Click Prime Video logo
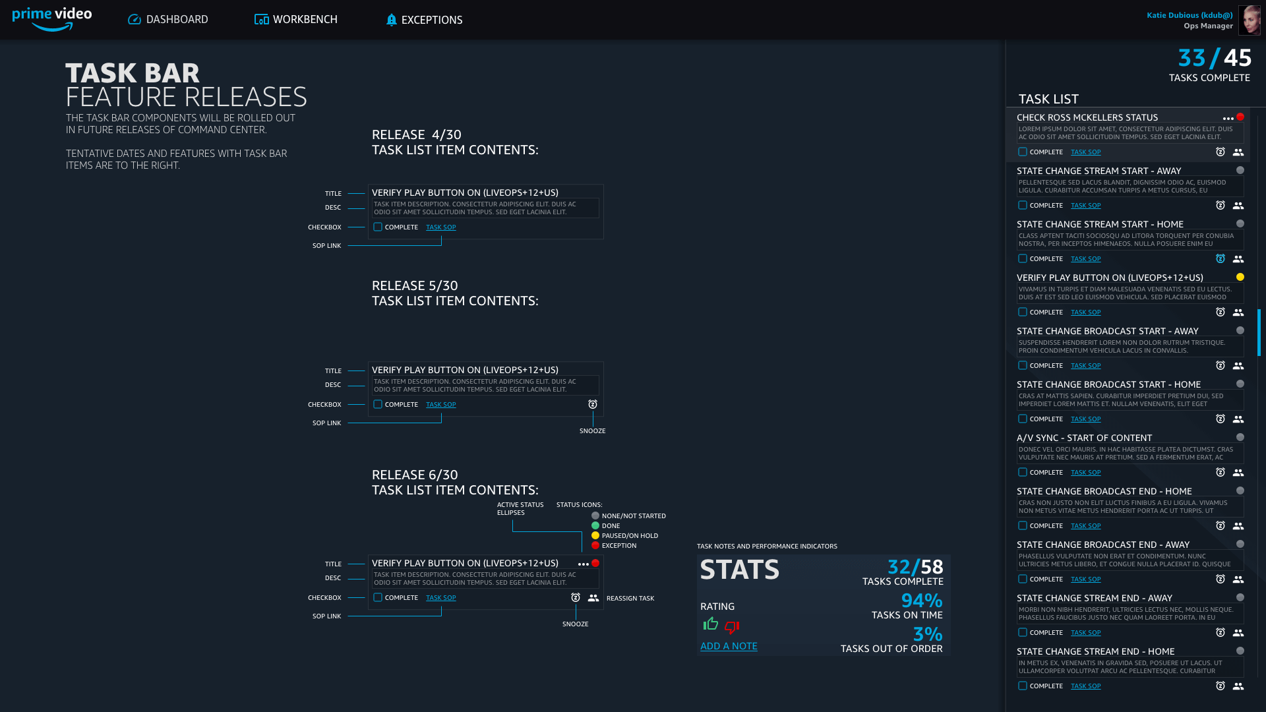 51,19
